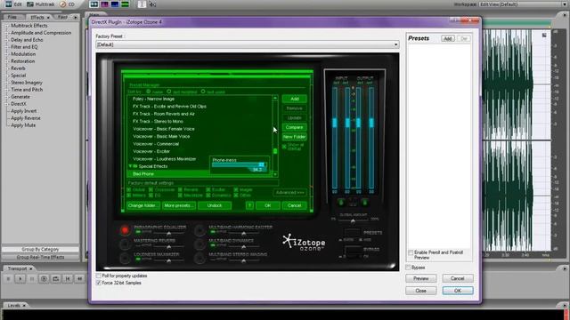
Task: Toggle the Bypass checkbox in plugin dialog
Action: (408, 268)
